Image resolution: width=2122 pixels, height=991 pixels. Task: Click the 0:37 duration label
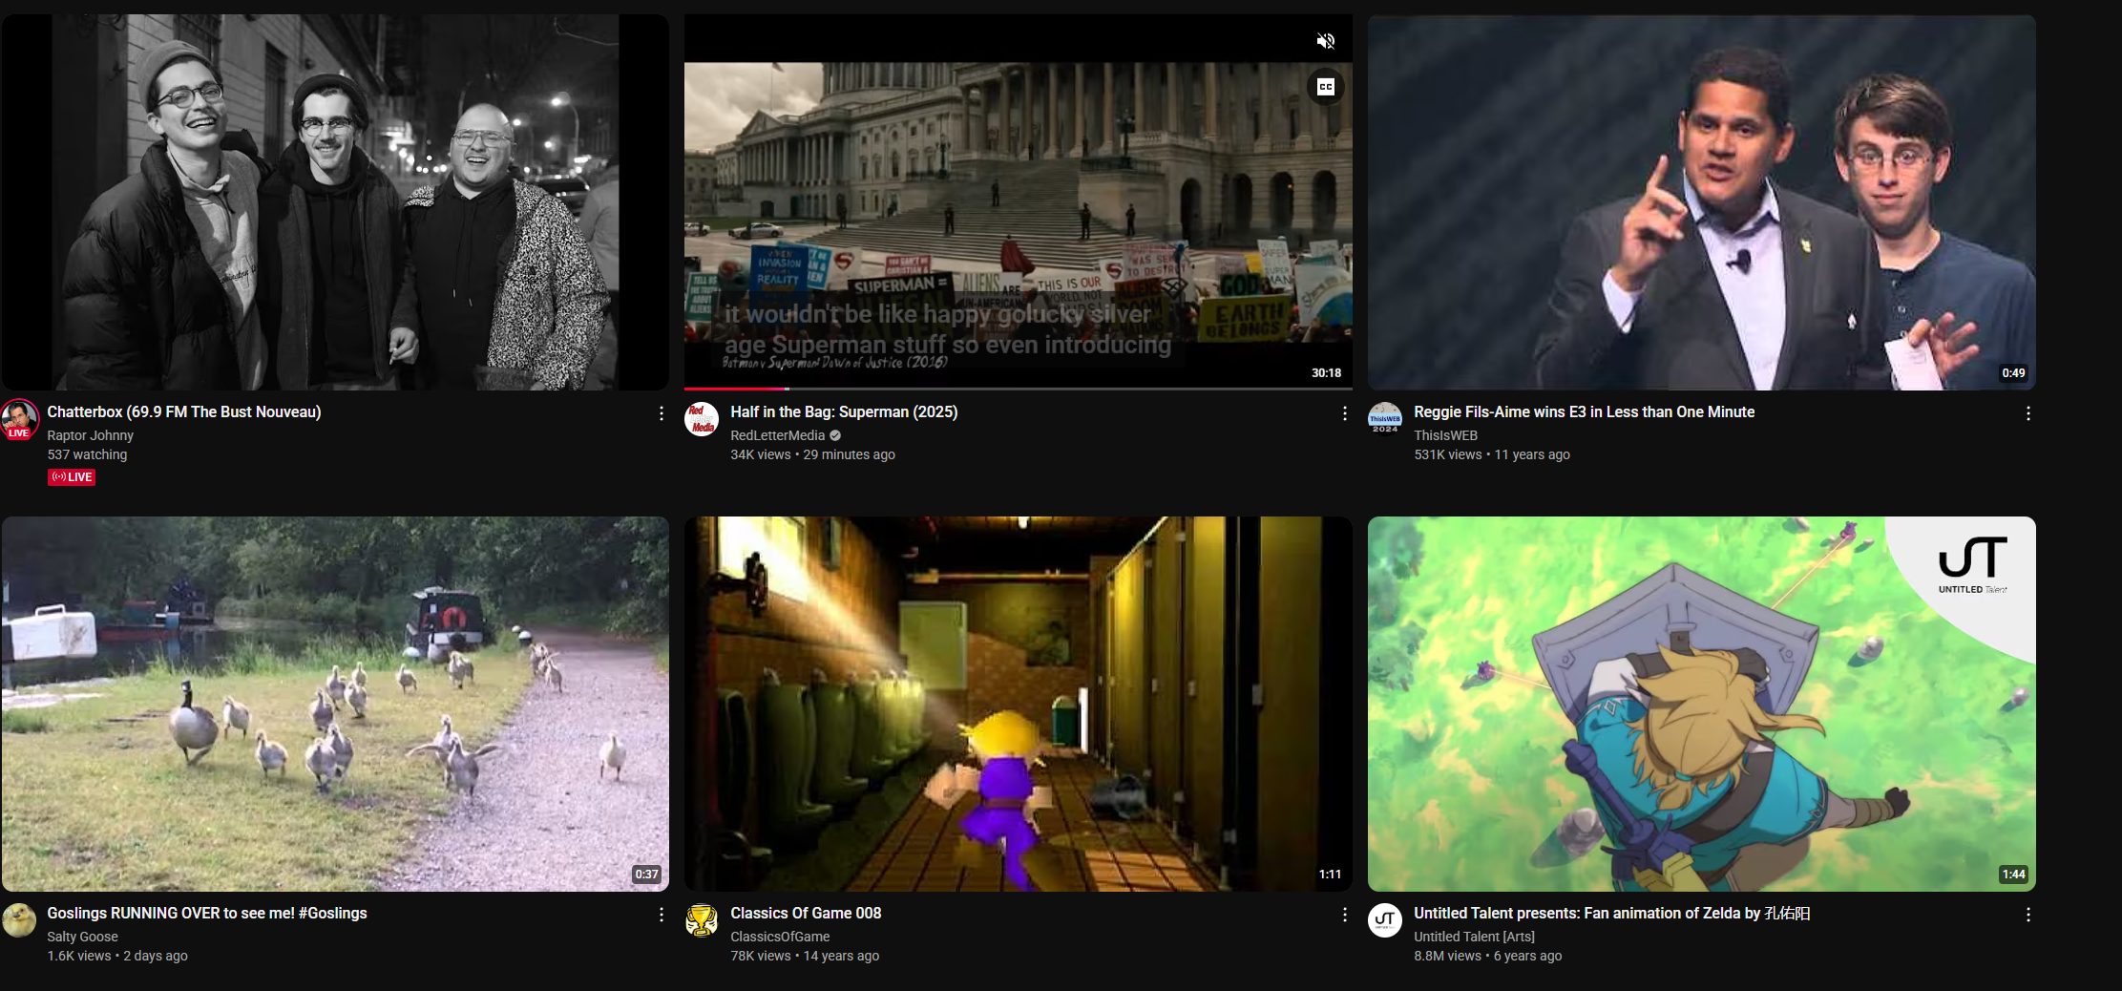pos(646,875)
